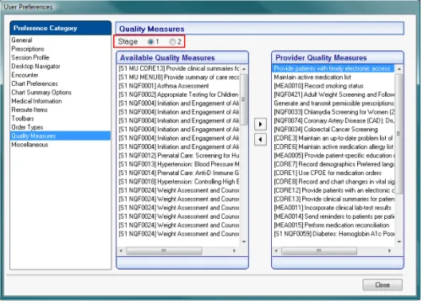Select '[S1 MU MENU8] Provide summary of care' item
Screen dimensions: 423x304
point(179,77)
